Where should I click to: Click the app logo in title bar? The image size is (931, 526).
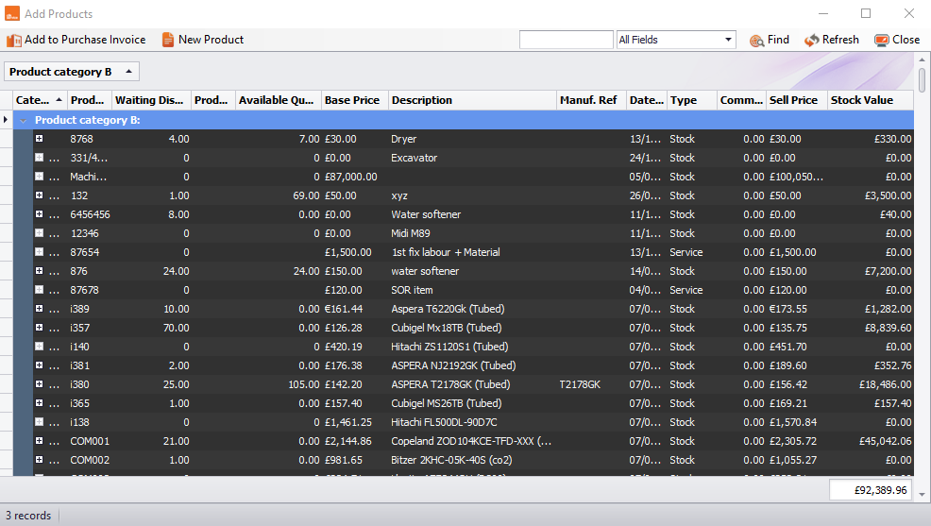point(12,13)
